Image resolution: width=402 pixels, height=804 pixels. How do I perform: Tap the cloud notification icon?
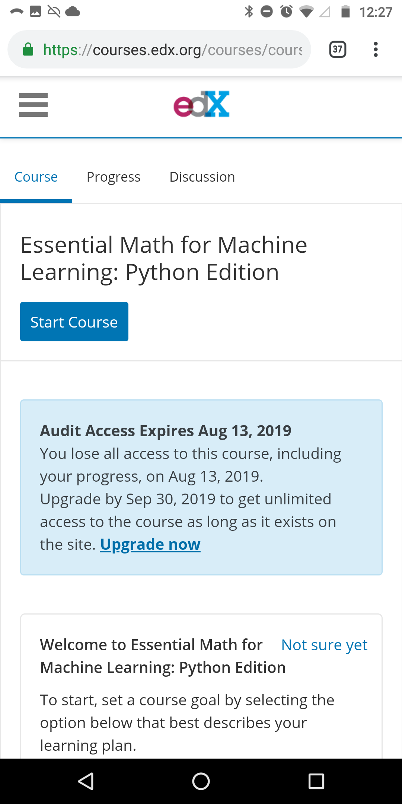(x=73, y=12)
